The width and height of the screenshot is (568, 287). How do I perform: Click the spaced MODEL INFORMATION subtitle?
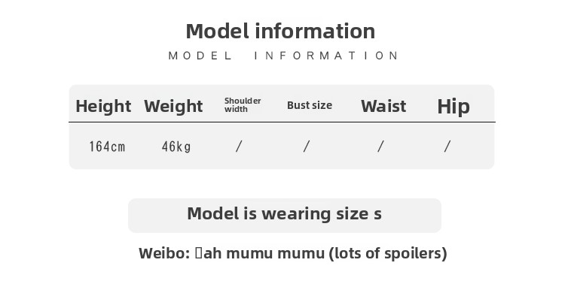point(283,56)
